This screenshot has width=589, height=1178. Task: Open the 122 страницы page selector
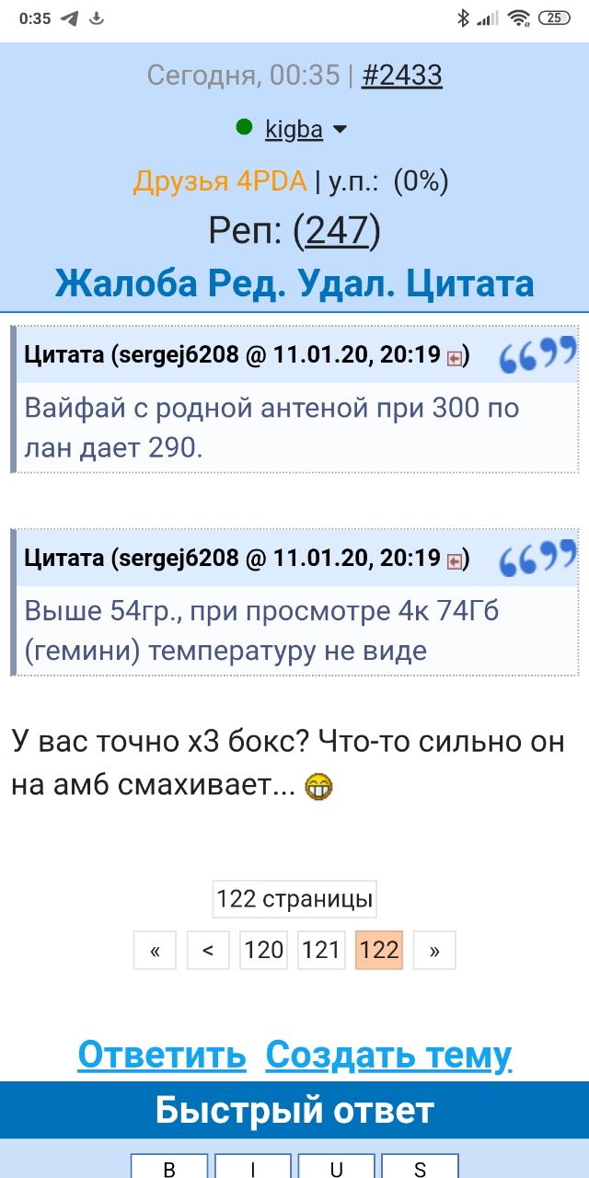[x=294, y=898]
